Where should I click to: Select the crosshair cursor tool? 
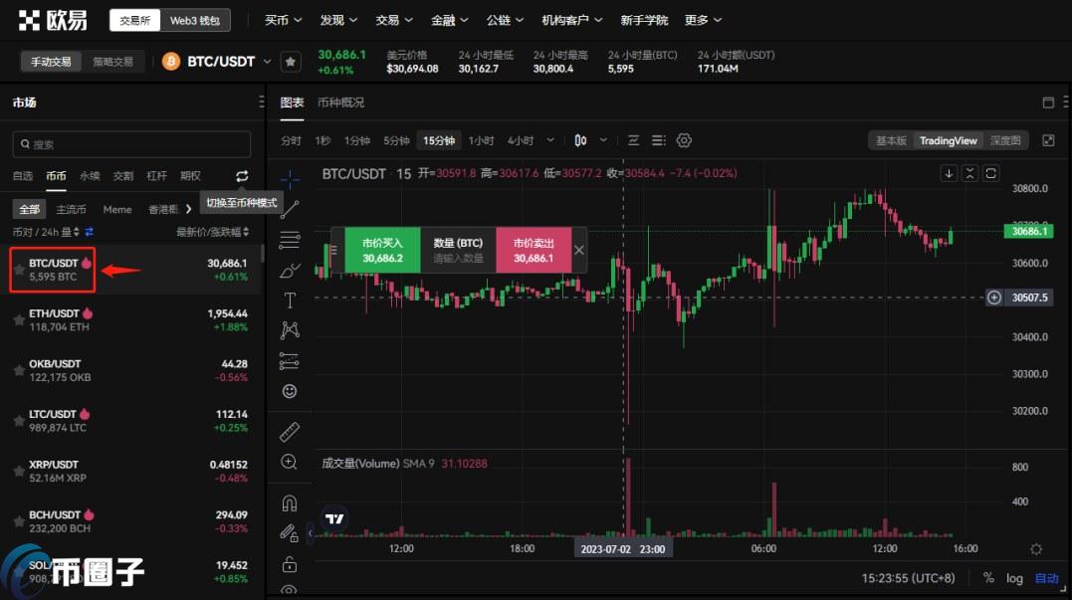click(290, 180)
